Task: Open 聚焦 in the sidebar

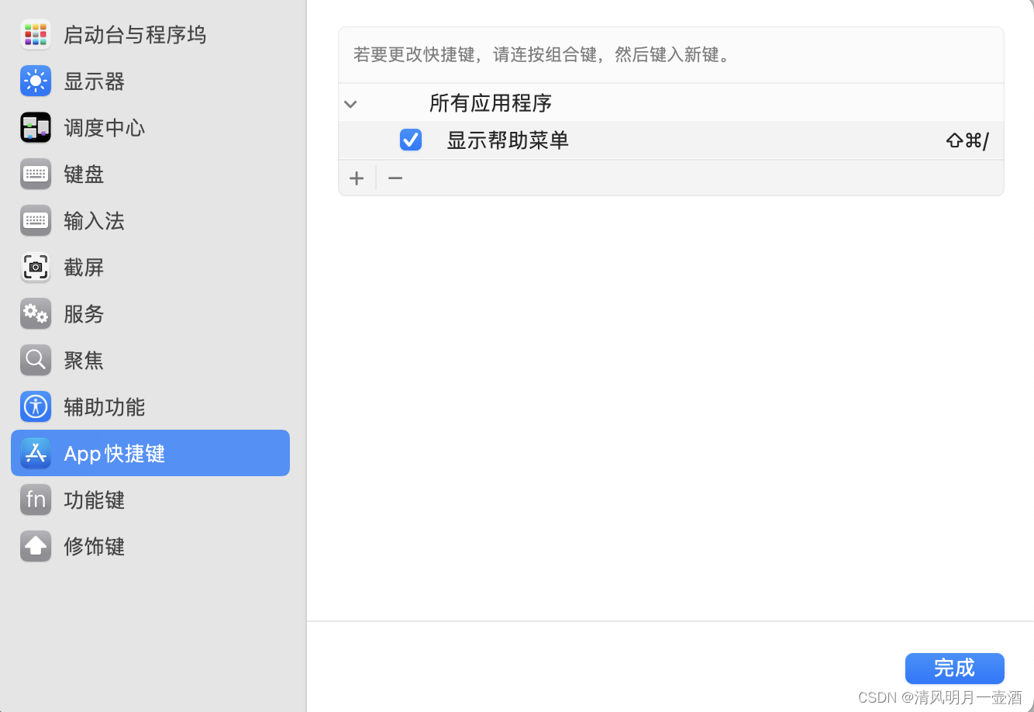Action: pyautogui.click(x=150, y=360)
